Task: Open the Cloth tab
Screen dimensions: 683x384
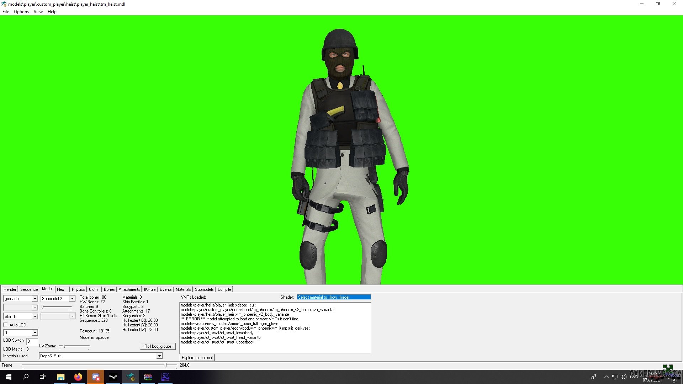Action: pyautogui.click(x=93, y=289)
